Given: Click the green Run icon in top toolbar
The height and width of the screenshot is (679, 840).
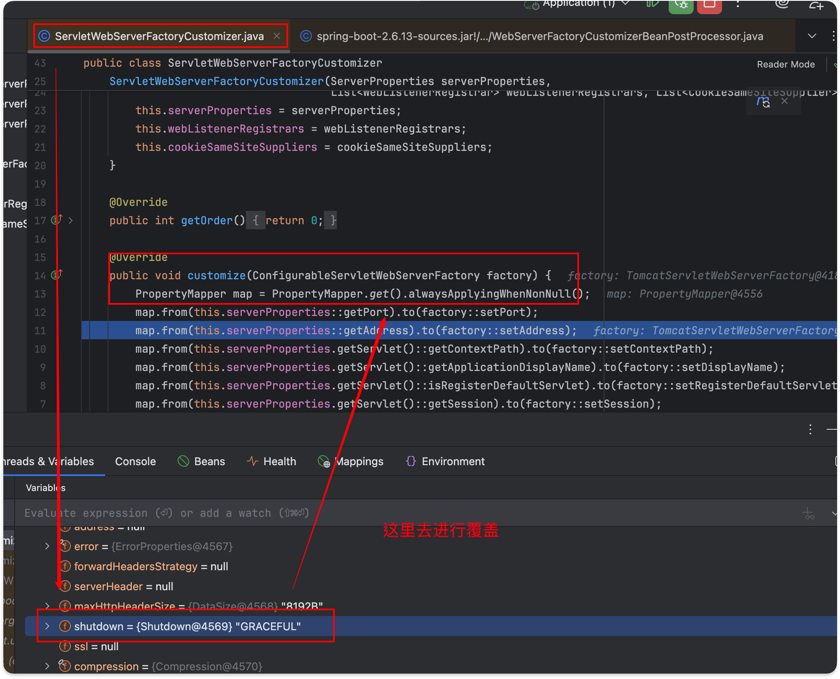Looking at the screenshot, I should click(x=652, y=4).
